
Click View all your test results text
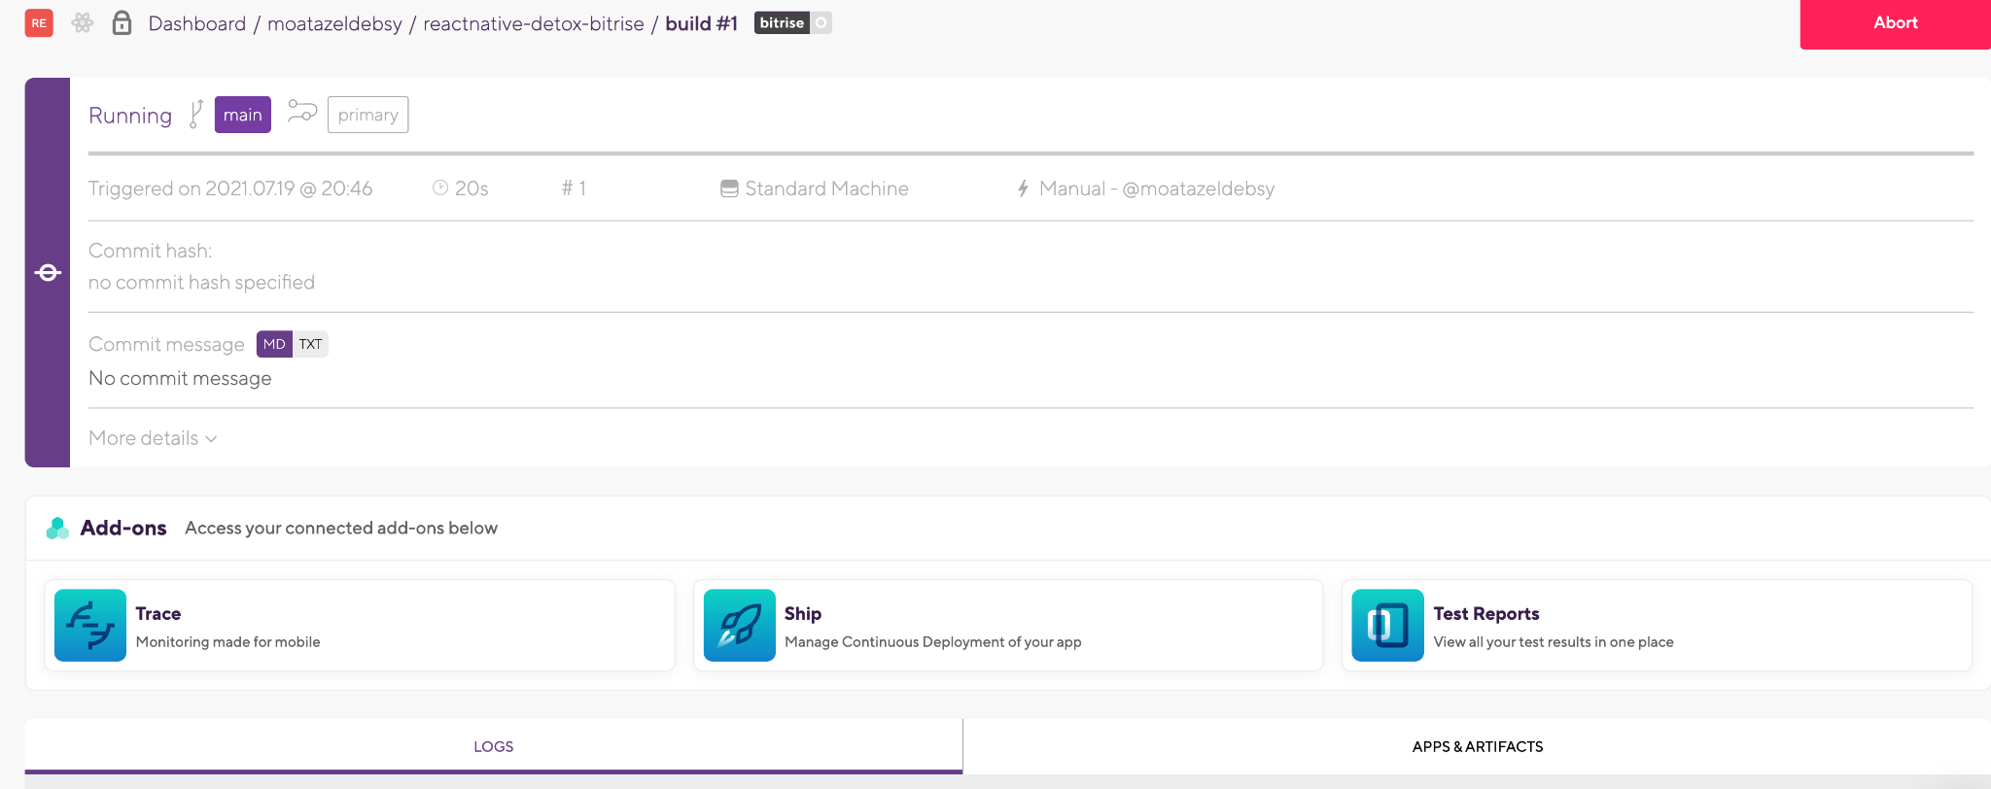pyautogui.click(x=1554, y=641)
